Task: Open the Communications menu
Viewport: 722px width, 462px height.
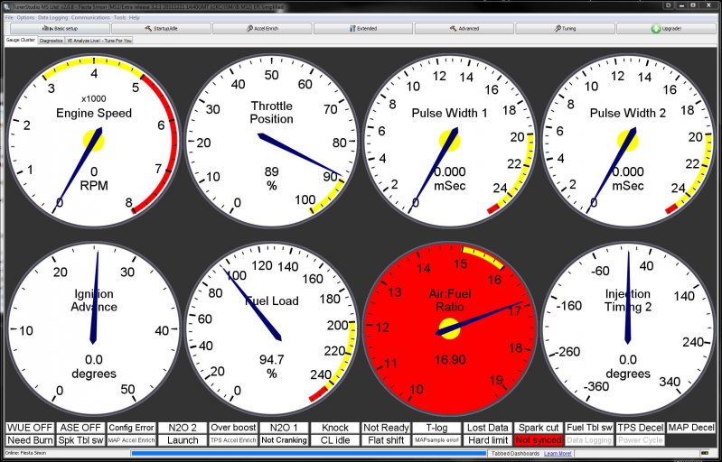Action: [90, 17]
